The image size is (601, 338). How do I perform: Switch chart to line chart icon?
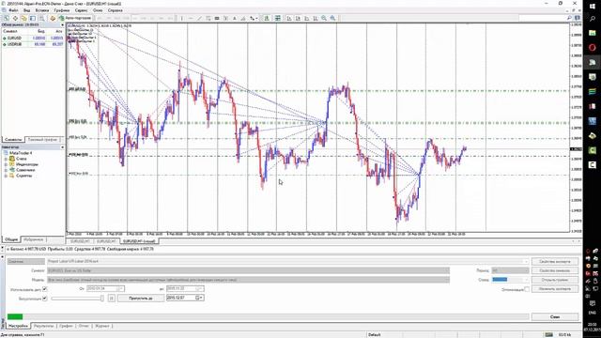(x=307, y=18)
